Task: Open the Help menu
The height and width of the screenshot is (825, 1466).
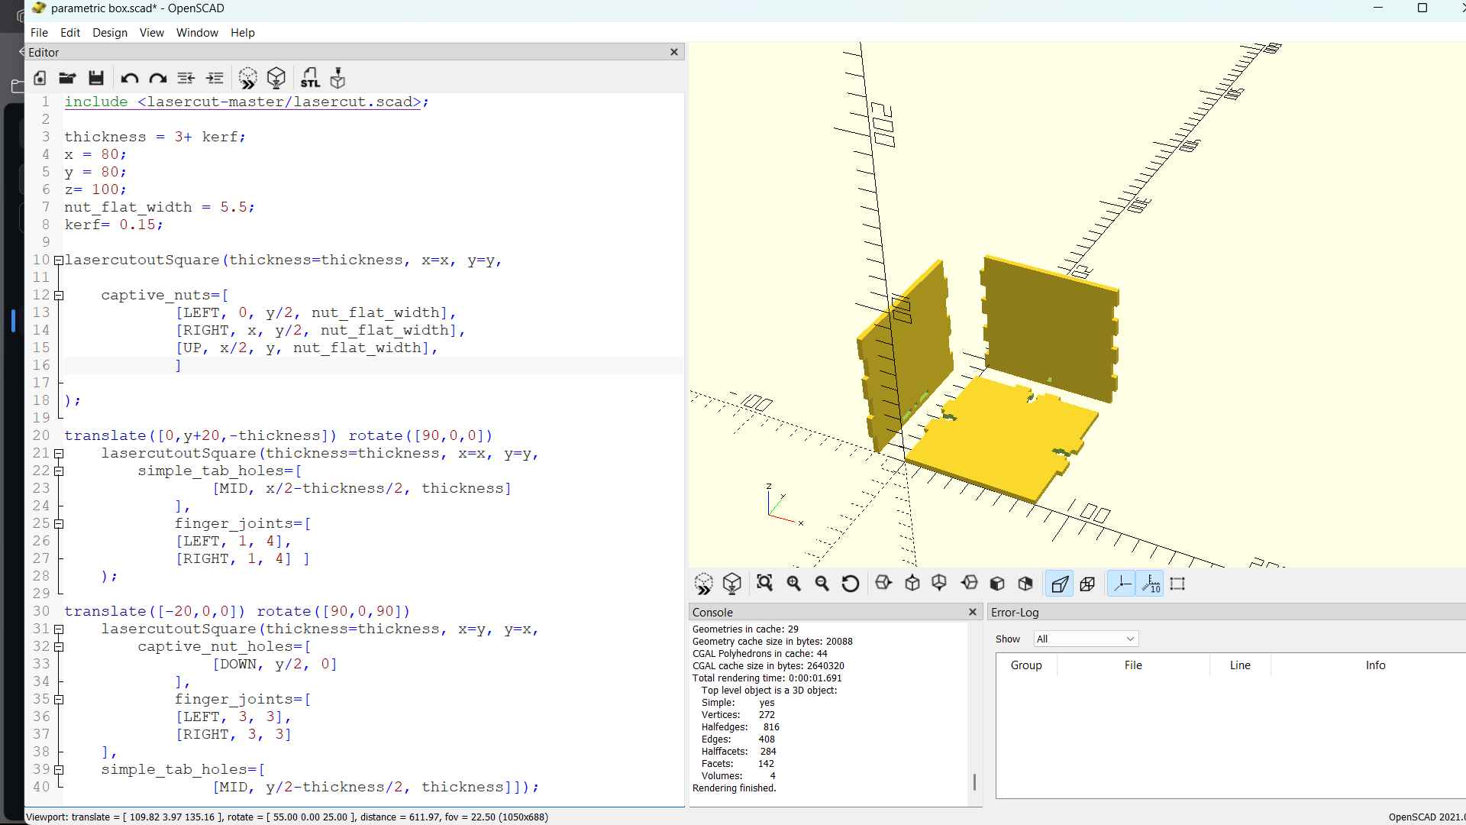Action: tap(242, 33)
